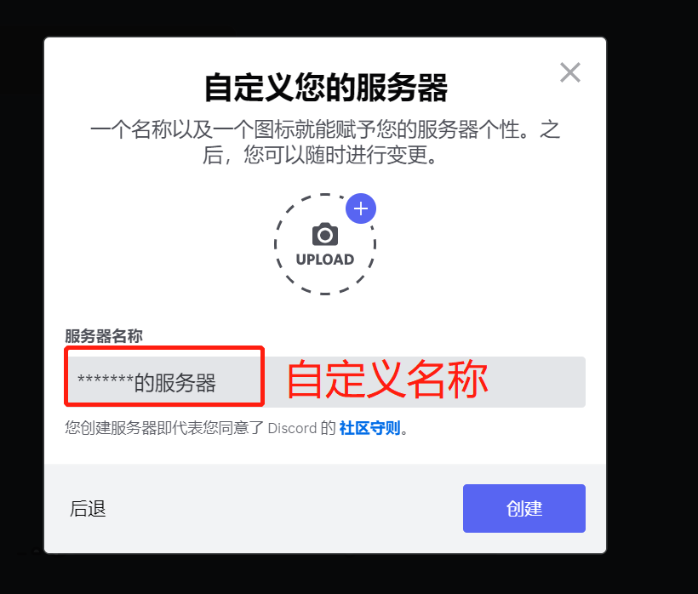The image size is (698, 594).
Task: Click the dialog description paragraph text
Action: [325, 142]
